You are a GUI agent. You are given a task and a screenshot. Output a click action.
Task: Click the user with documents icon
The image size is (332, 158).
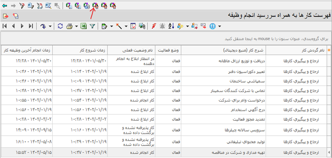(194, 26)
